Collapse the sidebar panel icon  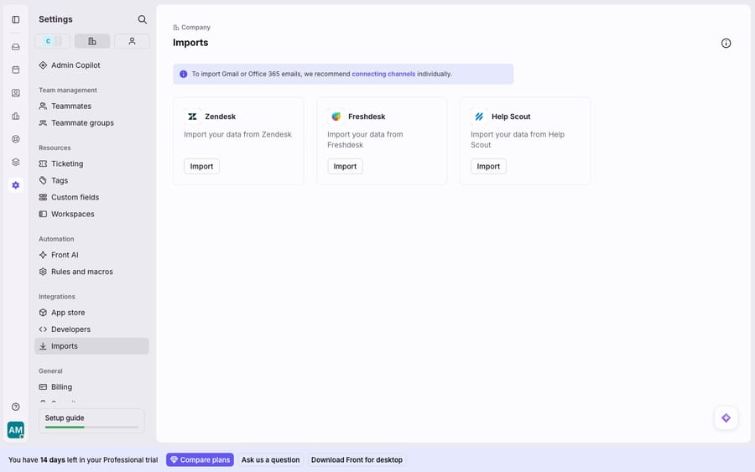point(16,20)
